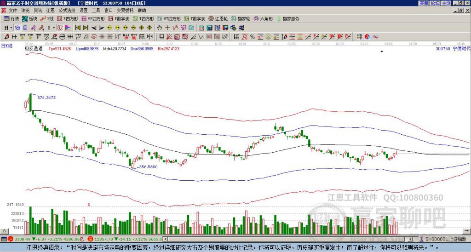471x252 pixels.
Task: Open the 设置 menu
Action: coord(84,11)
